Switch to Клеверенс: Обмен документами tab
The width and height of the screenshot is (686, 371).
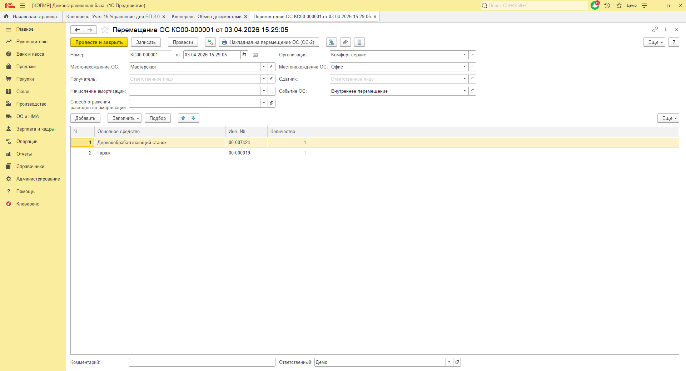point(207,16)
